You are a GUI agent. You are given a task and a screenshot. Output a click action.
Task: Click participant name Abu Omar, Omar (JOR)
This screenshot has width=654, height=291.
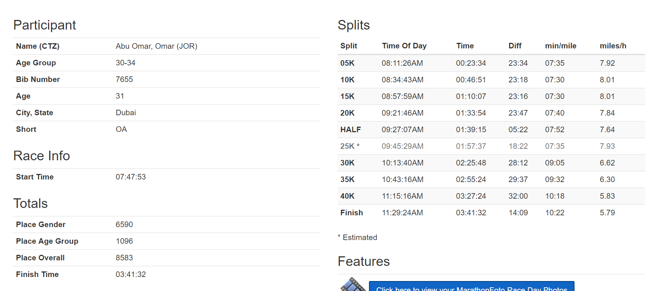point(156,46)
